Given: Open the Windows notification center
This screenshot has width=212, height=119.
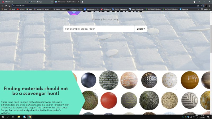Looking at the screenshot, I should pyautogui.click(x=209, y=117).
